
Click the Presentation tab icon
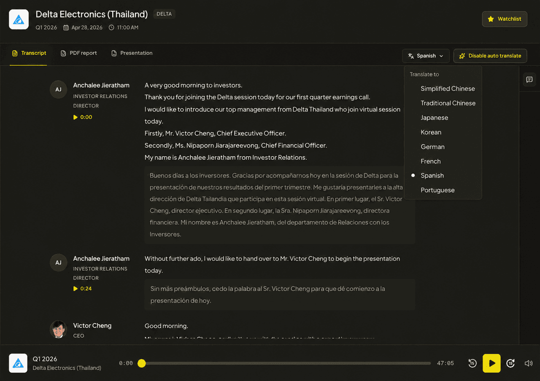(x=114, y=54)
